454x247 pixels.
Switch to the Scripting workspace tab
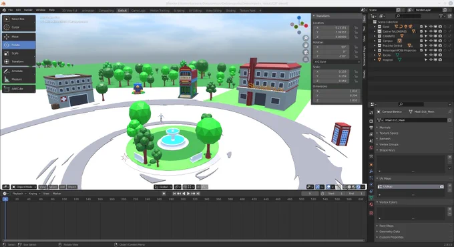click(179, 11)
